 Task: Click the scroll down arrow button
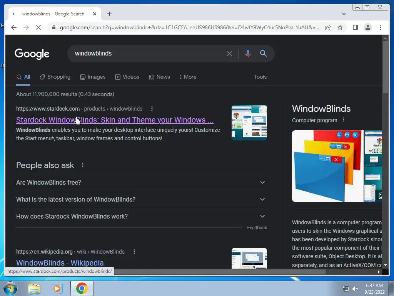point(385,265)
